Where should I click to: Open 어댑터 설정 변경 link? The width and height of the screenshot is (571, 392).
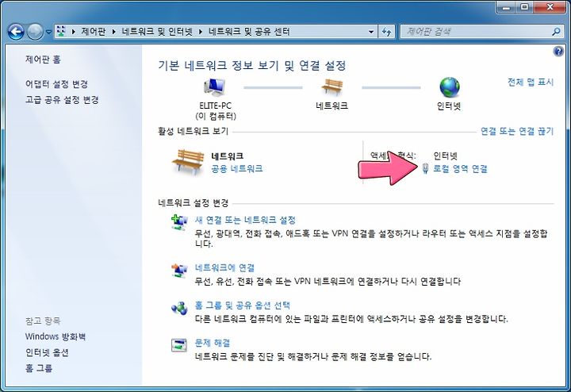coord(56,84)
